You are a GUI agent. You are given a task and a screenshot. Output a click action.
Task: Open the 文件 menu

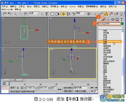(x=5, y=6)
